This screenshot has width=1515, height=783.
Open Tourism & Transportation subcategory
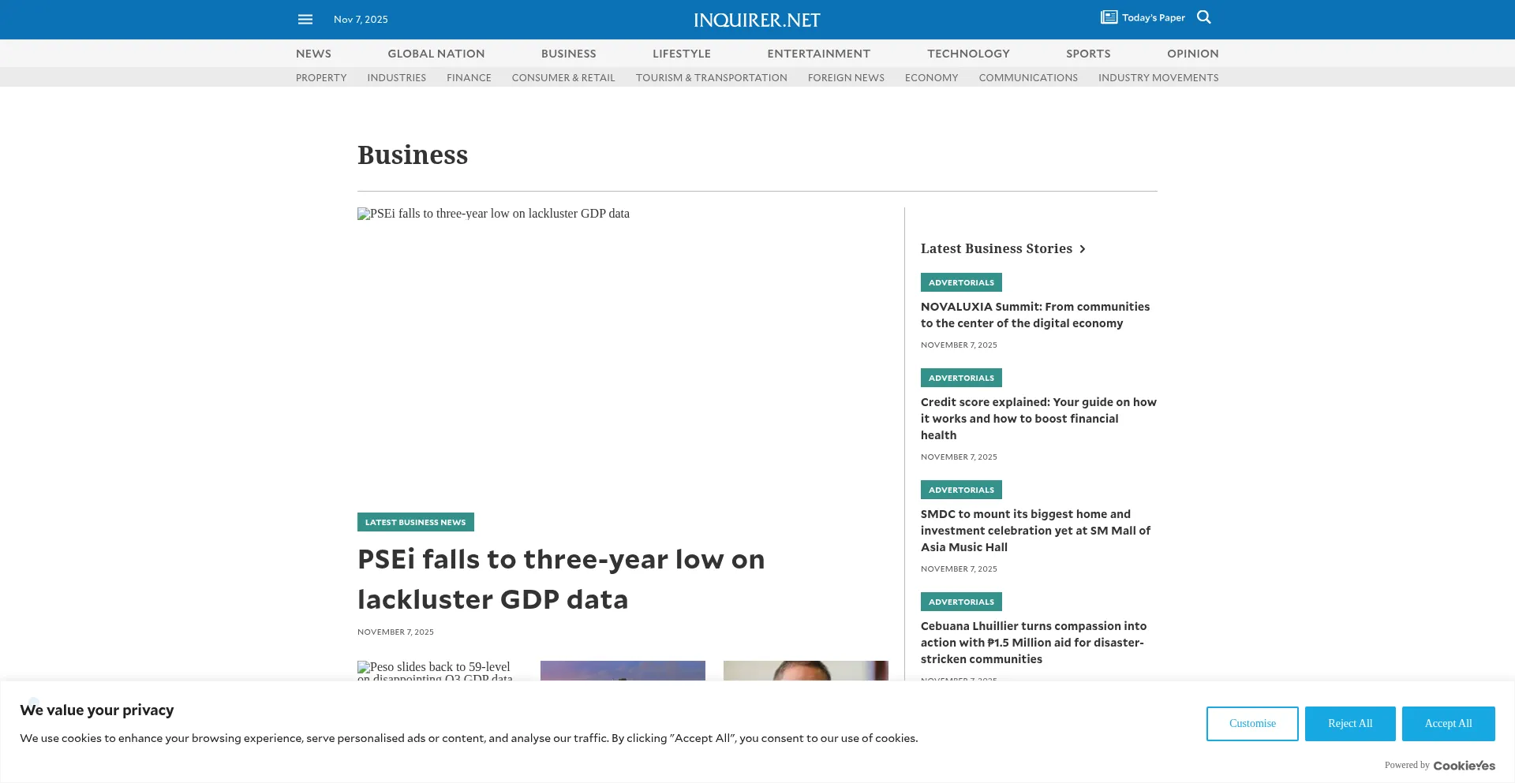(x=711, y=77)
